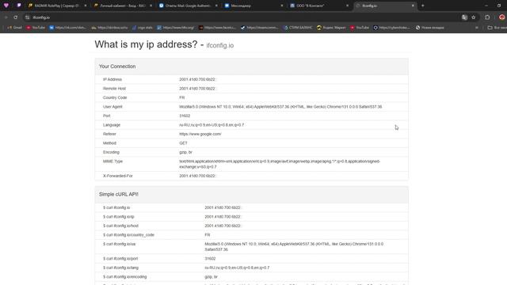Screen dimensions: 507x285
Task: Switch to the Личный кабинет tab
Action: click(123, 6)
